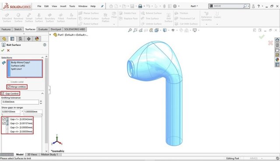Click the Freeform tool
This screenshot has width=280, height=161.
[71, 17]
